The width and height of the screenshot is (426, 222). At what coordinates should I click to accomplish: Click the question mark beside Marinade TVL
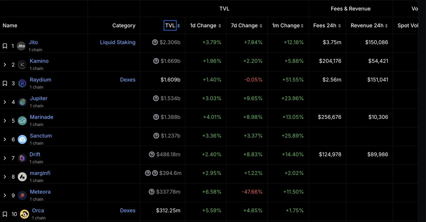(156, 117)
